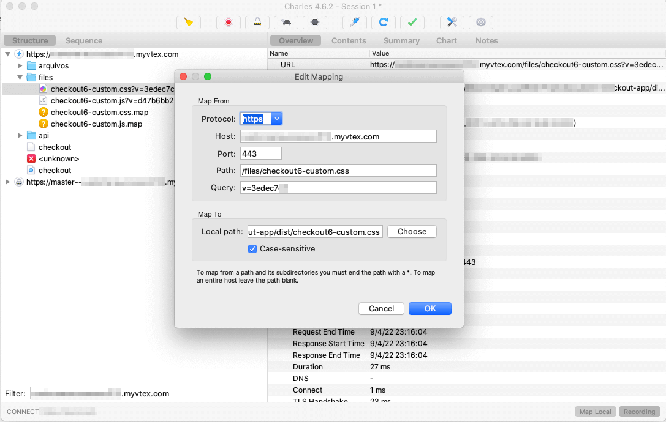Click the Recording status button
Image resolution: width=666 pixels, height=422 pixels.
click(639, 412)
